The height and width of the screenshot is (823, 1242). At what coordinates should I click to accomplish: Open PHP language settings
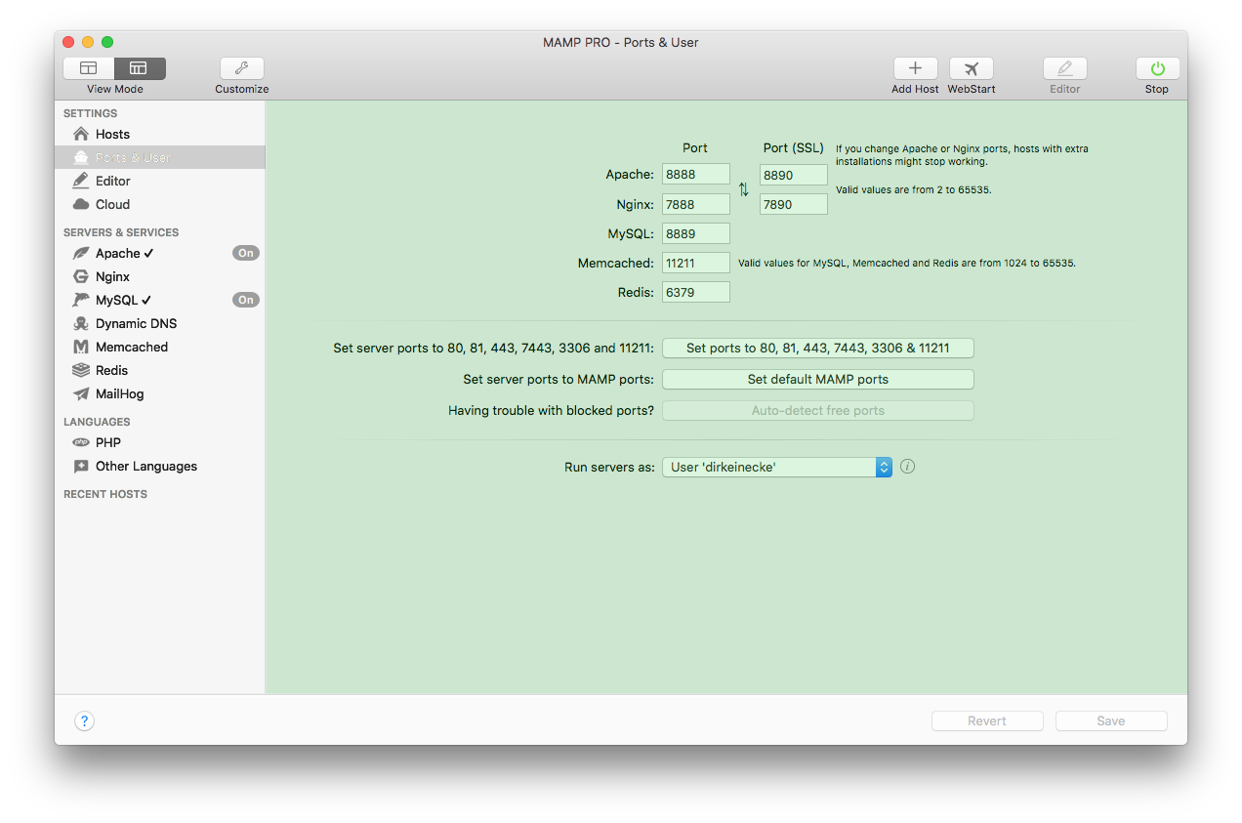click(108, 442)
